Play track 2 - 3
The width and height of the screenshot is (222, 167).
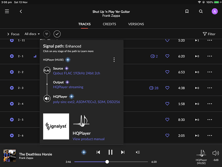pyautogui.click(x=12, y=88)
